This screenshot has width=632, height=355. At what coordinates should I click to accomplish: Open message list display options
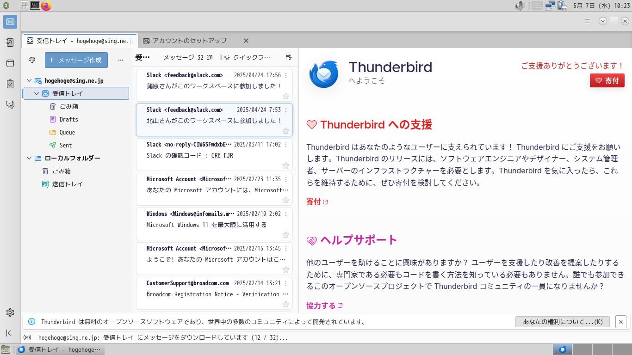tap(289, 57)
